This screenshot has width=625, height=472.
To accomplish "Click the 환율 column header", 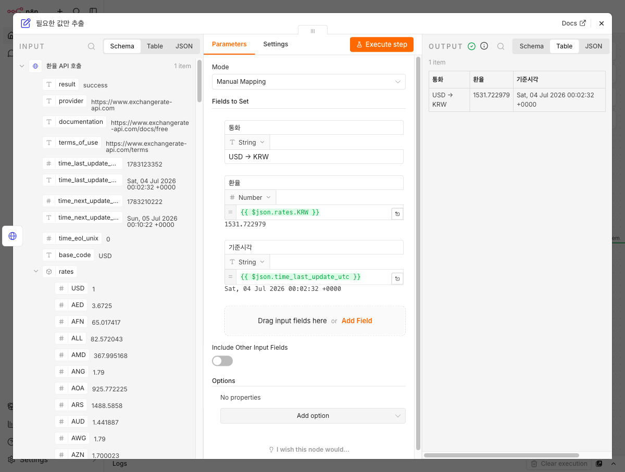I will pyautogui.click(x=491, y=80).
